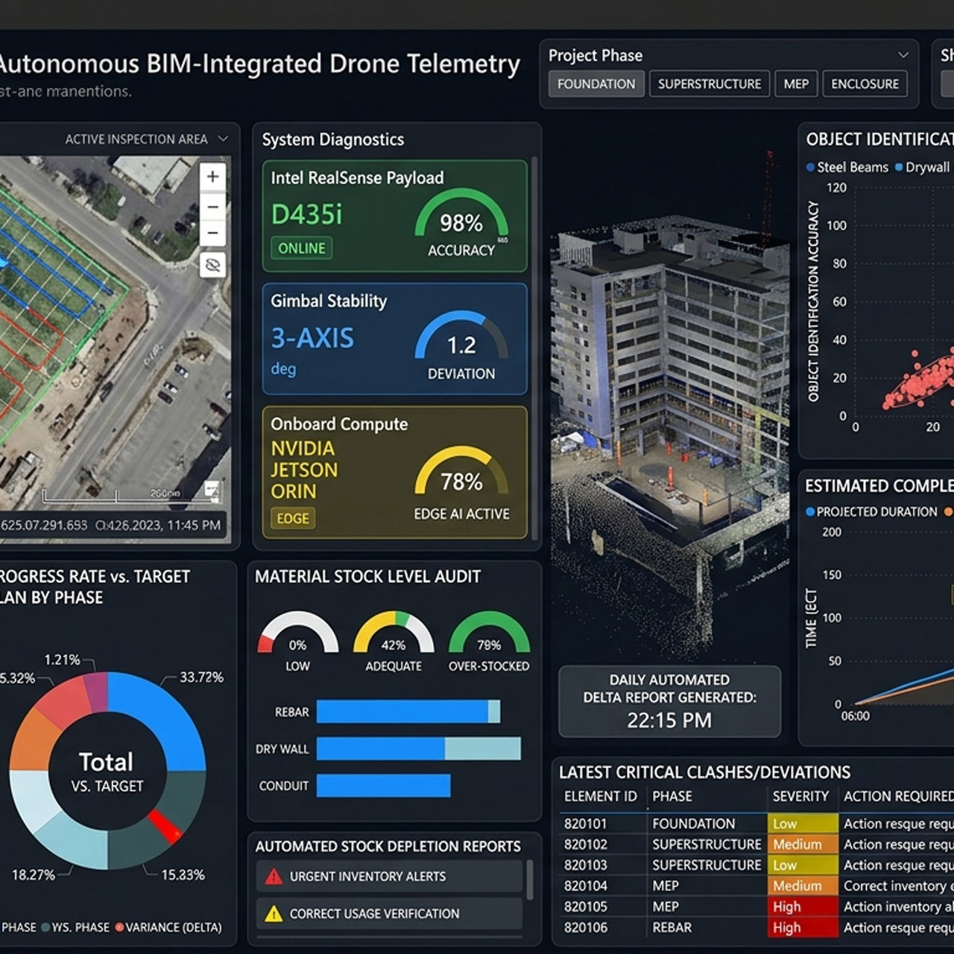Switch to the ENCLOSURE phase tab
This screenshot has width=954, height=954.
pos(865,84)
